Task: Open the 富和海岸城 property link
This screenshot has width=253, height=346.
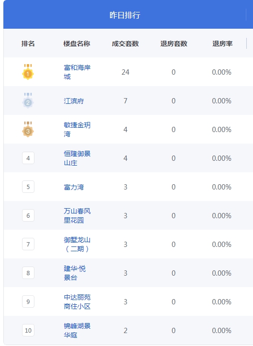Action: tap(77, 72)
